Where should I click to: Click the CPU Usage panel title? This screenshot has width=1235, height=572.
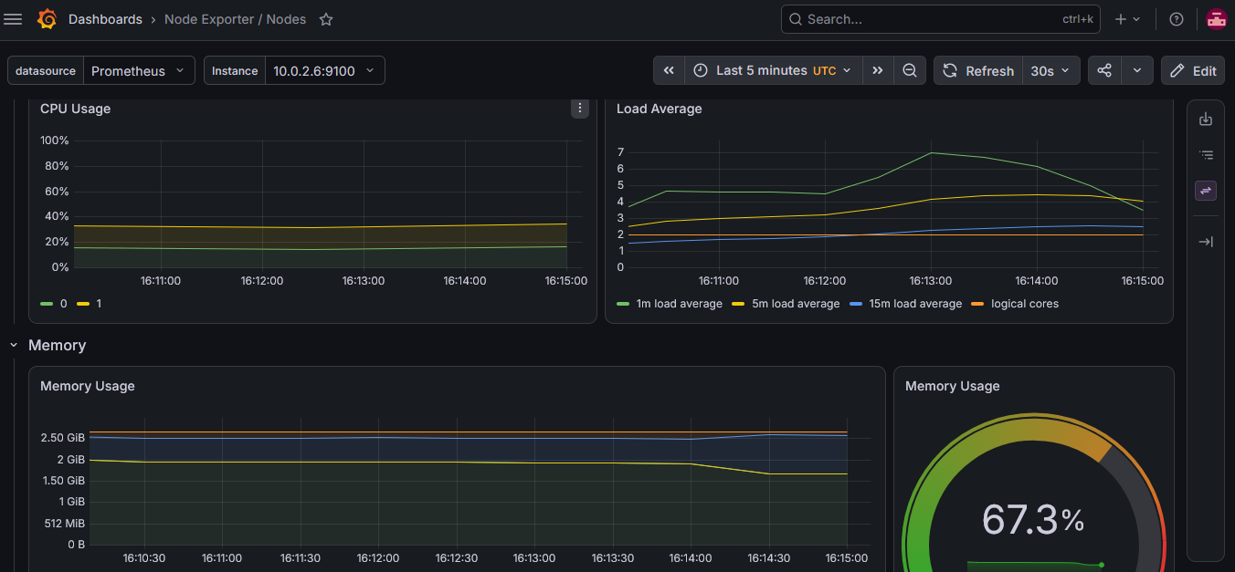pos(75,109)
